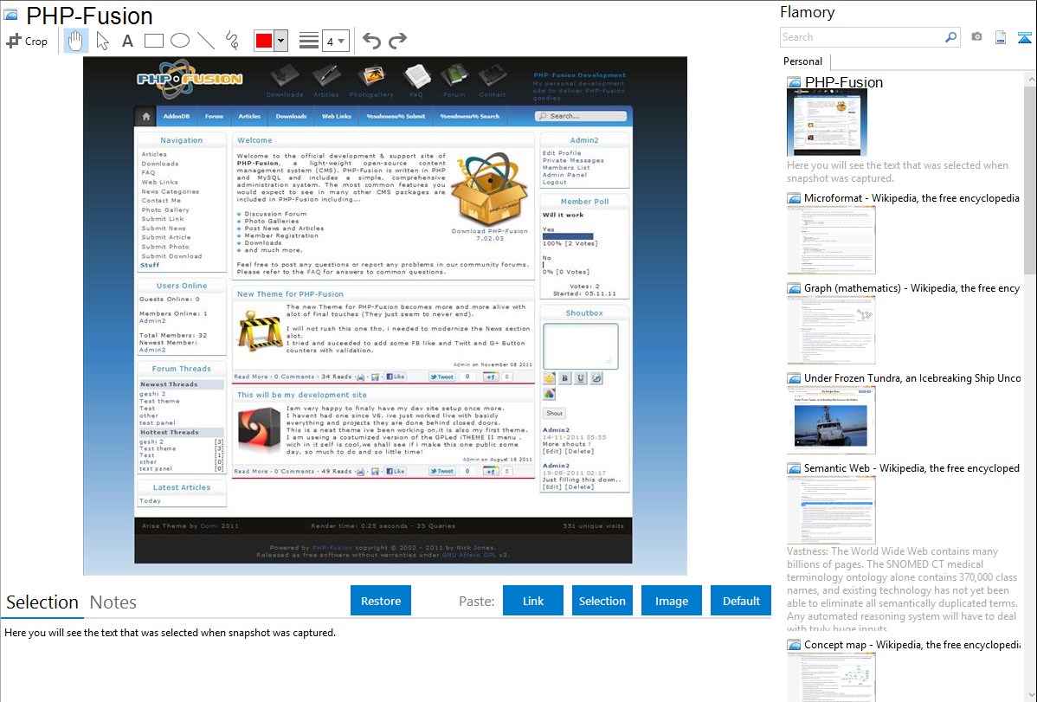Open the Semantic Web snapshot thumbnail
Viewport: 1037px width, 702px height.
pos(831,510)
